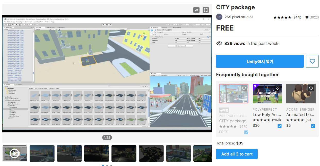This screenshot has width=320, height=166.
Task: Click the '(28개)' rating on the Polyperfect card
Action: click(x=276, y=120)
